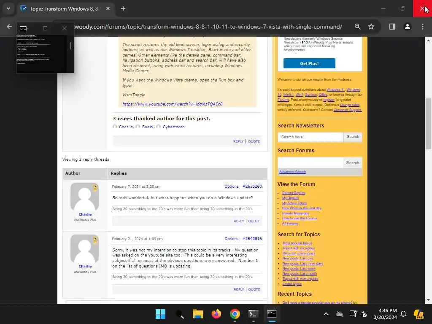The width and height of the screenshot is (432, 324).
Task: Click the address bar URL text
Action: click(x=208, y=27)
